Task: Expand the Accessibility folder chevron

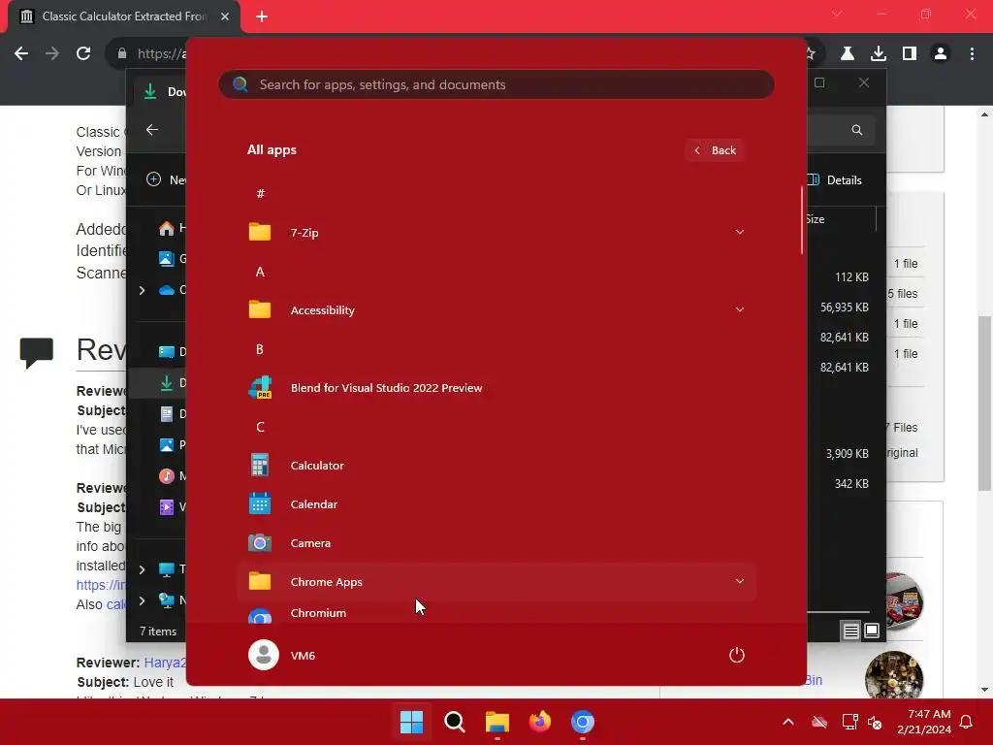Action: [739, 309]
